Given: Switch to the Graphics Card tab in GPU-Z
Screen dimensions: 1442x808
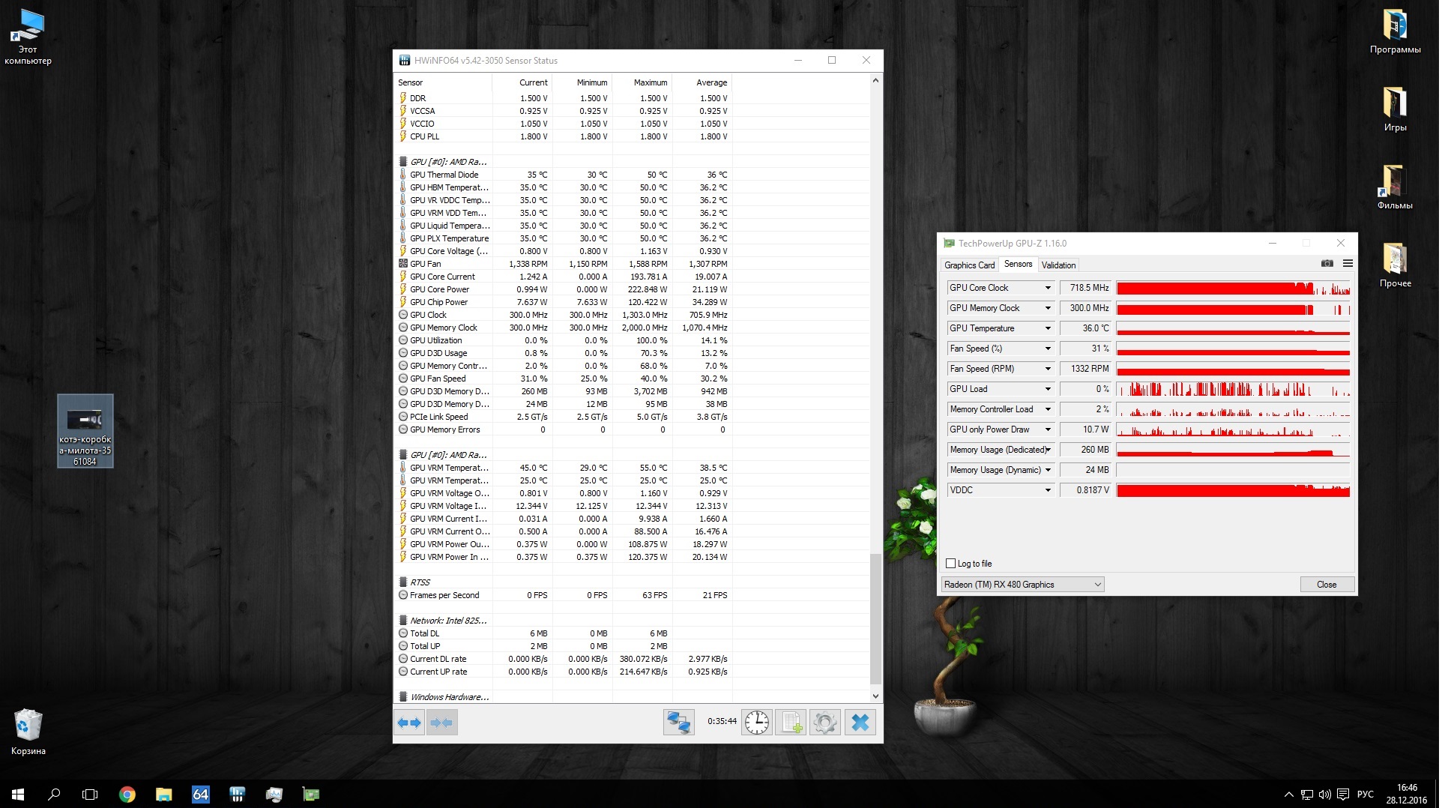Looking at the screenshot, I should click(x=970, y=265).
